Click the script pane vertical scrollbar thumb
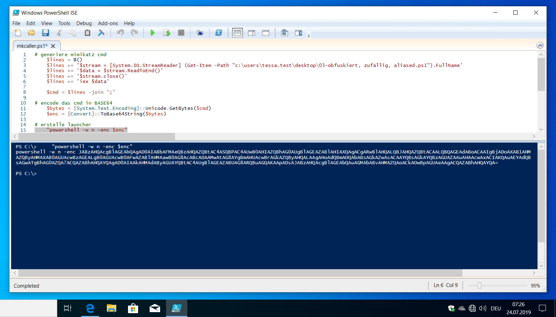The width and height of the screenshot is (556, 317). pos(541,74)
